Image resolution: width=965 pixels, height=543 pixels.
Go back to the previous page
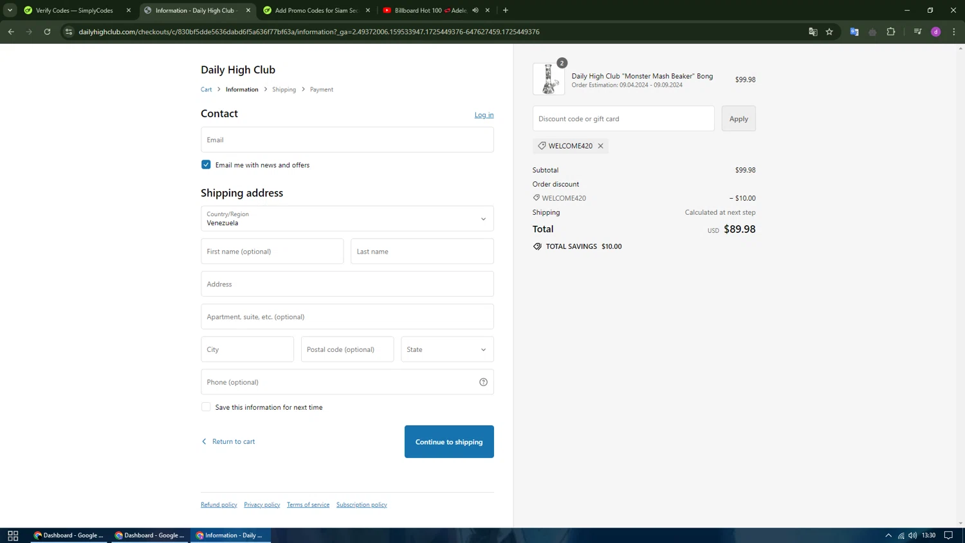tap(11, 32)
